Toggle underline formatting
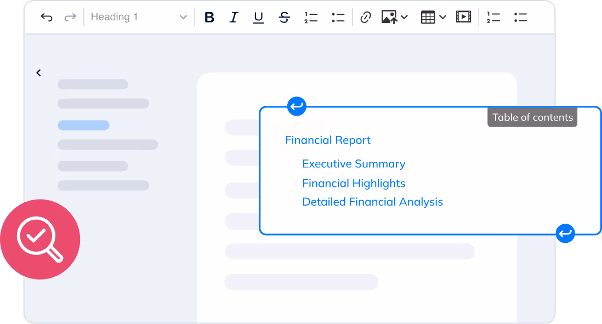The image size is (602, 324). tap(258, 18)
